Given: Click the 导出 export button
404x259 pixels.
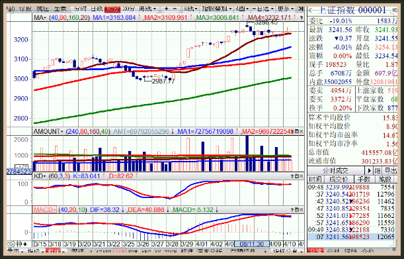Looking at the screenshot, I should pos(390,171).
